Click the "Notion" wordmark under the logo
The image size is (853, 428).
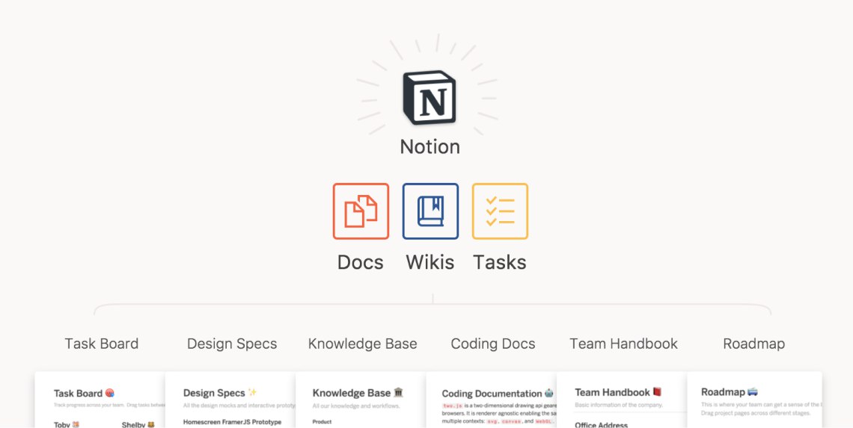coord(429,146)
